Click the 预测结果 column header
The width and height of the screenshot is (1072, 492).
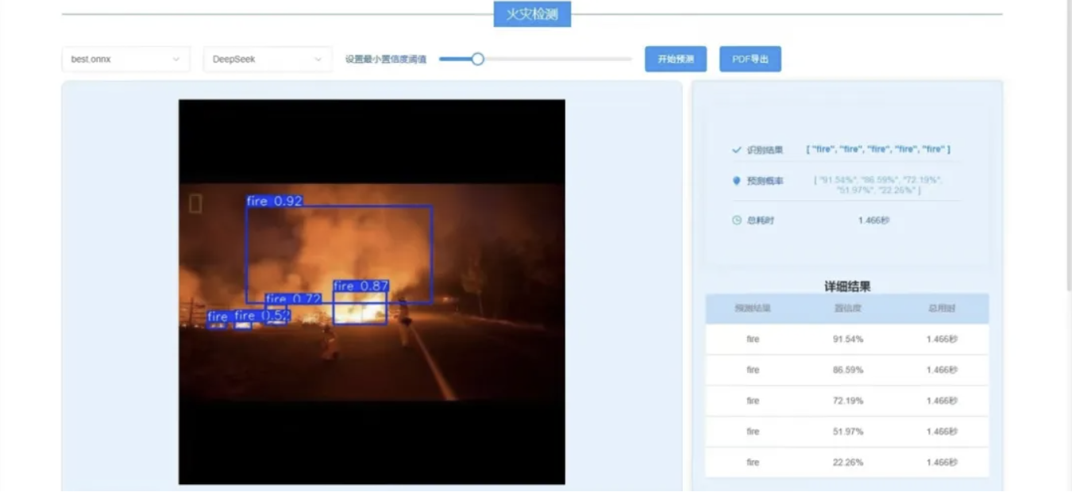pyautogui.click(x=753, y=308)
